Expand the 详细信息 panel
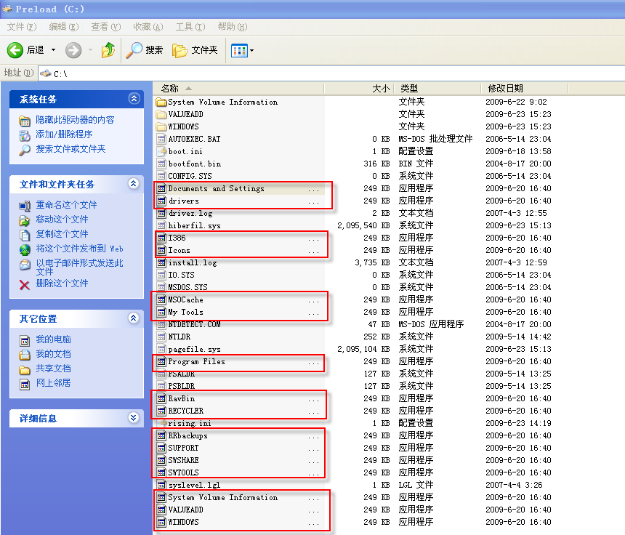 pyautogui.click(x=134, y=417)
